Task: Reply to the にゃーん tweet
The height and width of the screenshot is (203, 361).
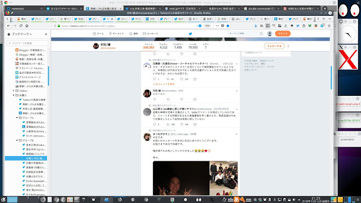Action: [x=155, y=99]
